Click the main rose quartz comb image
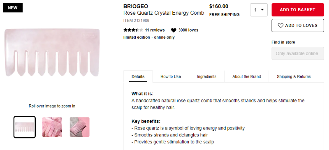Viewport: 329px width, 150px height. pyautogui.click(x=52, y=52)
